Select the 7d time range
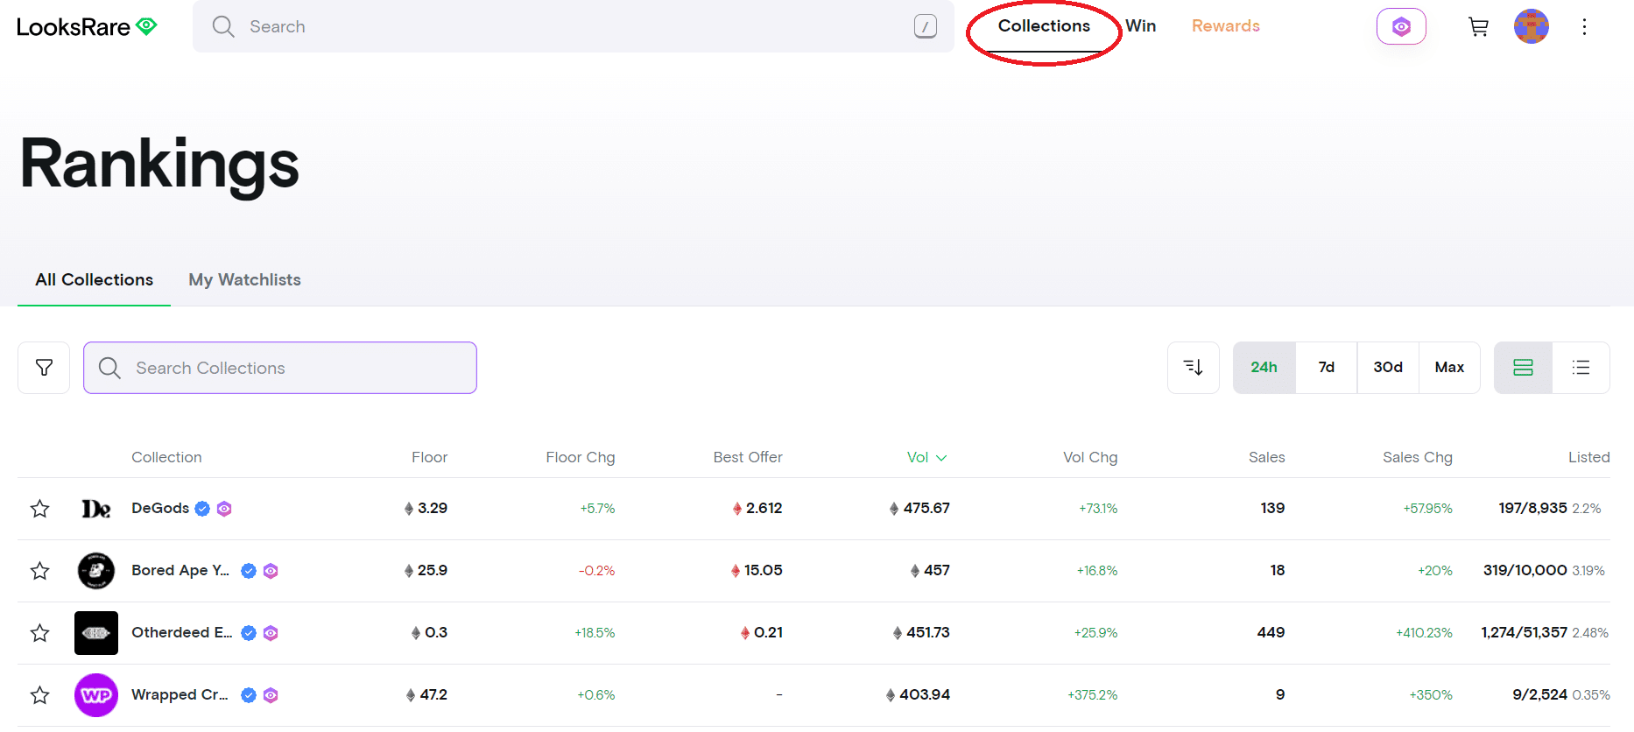1634x732 pixels. [x=1327, y=368]
